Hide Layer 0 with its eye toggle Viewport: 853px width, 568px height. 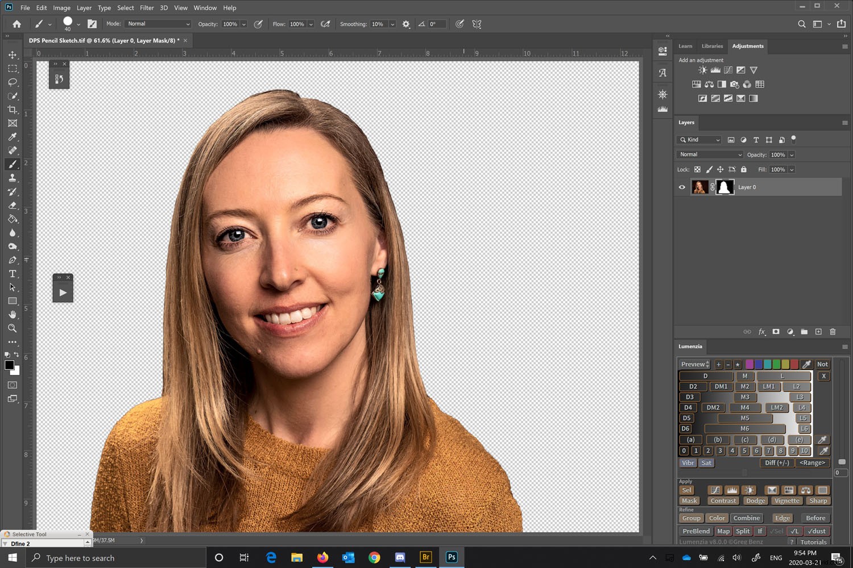tap(682, 187)
